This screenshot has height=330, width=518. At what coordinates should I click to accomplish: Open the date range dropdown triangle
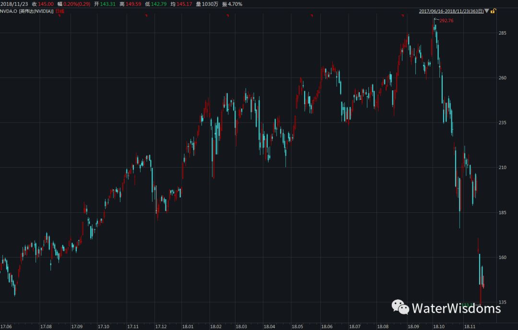pyautogui.click(x=487, y=11)
